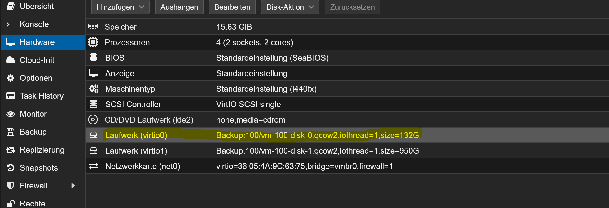Open the Disk-Aktion dropdown menu
Viewport: 609px width, 208px height.
[290, 7]
